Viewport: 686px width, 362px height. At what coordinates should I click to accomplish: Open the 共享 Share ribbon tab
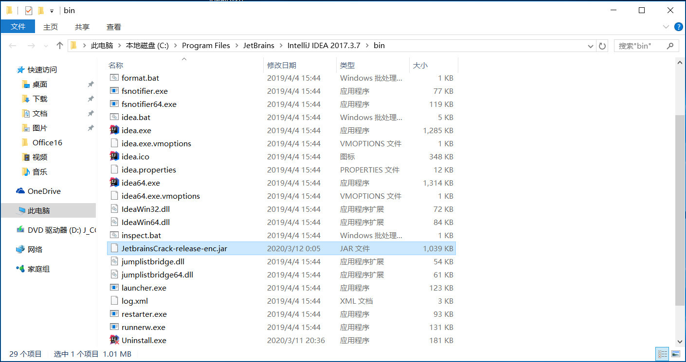pos(82,27)
